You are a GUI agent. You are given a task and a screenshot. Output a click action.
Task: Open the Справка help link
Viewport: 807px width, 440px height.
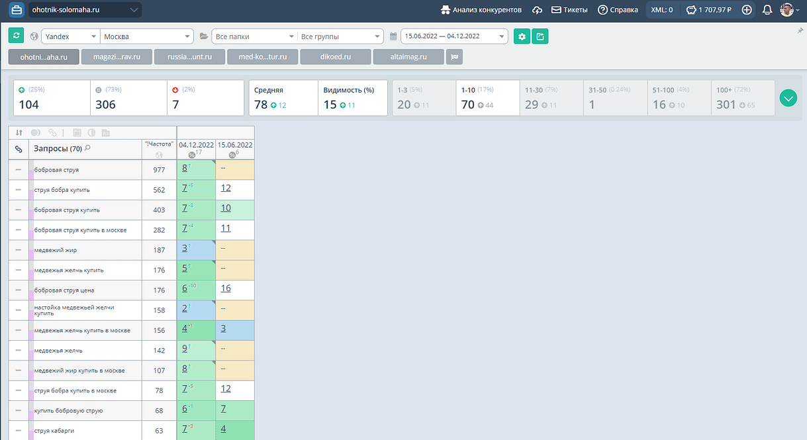[x=618, y=10]
